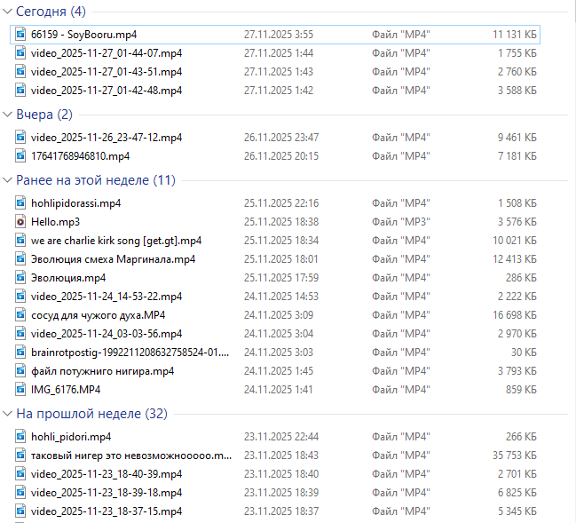Click the size value 16 698 КБ

515,315
